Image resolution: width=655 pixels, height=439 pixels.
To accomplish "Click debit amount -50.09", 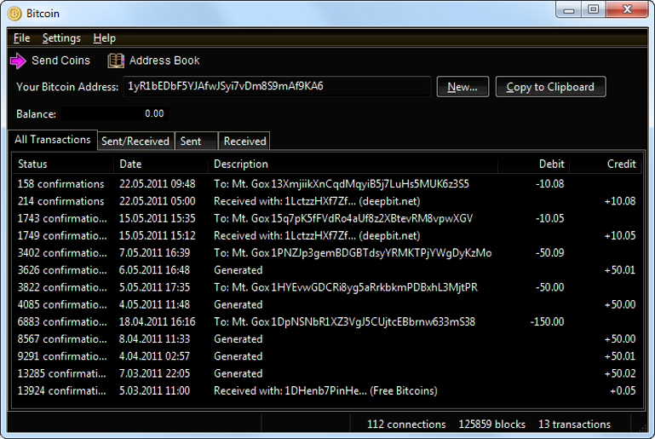I will (x=549, y=253).
